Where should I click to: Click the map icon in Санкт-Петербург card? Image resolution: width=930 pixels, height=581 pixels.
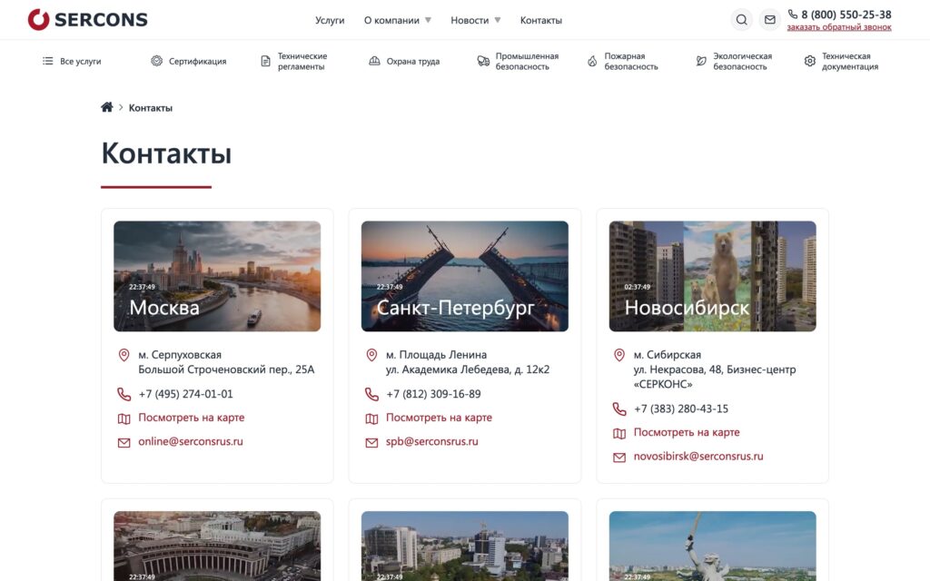coord(371,419)
